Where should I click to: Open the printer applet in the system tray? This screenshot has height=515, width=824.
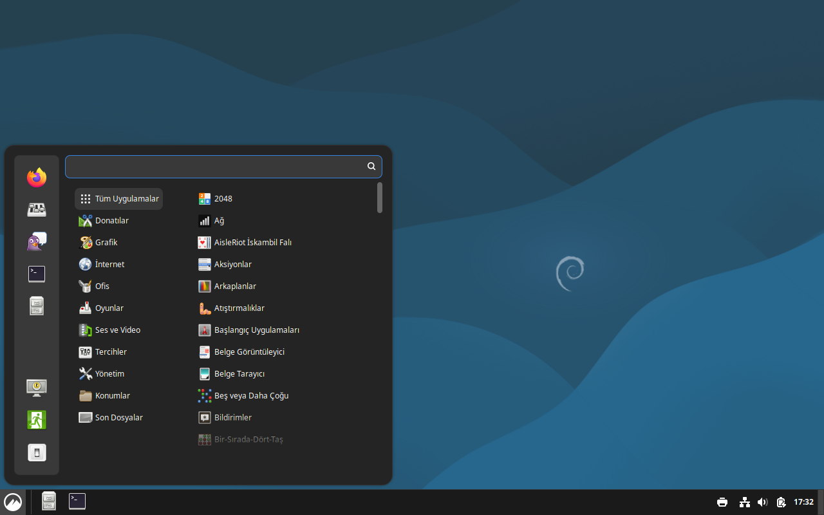[722, 502]
